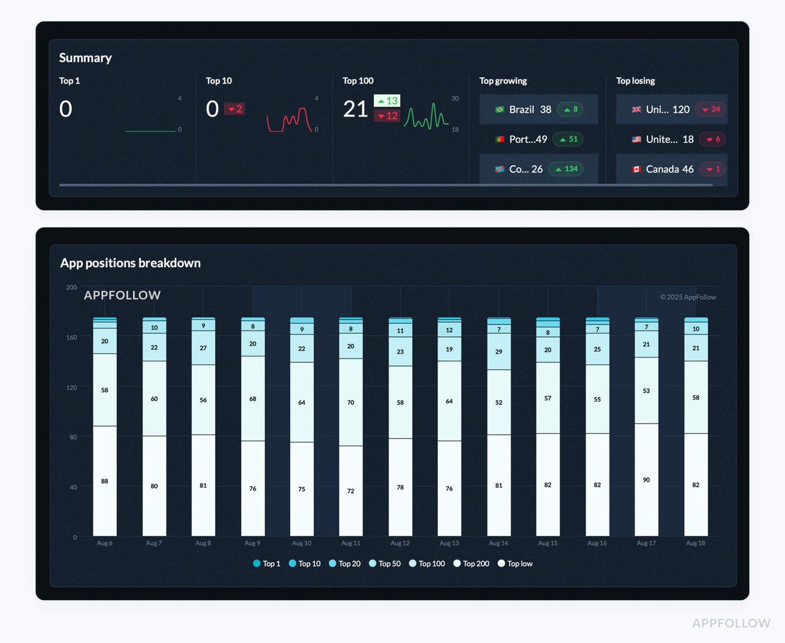This screenshot has height=643, width=785.
Task: Click the red -12 badge under Top 100
Action: [387, 117]
